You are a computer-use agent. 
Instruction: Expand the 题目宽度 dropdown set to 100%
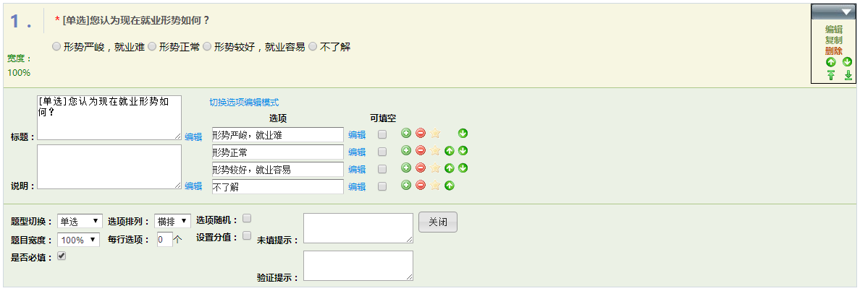click(x=78, y=240)
